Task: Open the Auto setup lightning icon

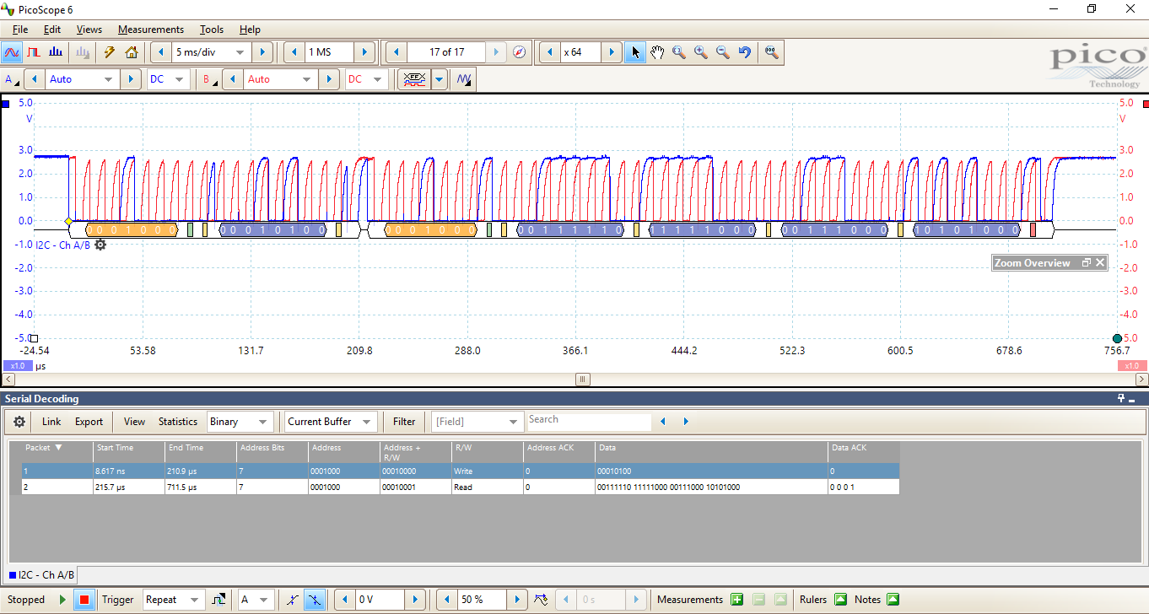Action: [109, 52]
